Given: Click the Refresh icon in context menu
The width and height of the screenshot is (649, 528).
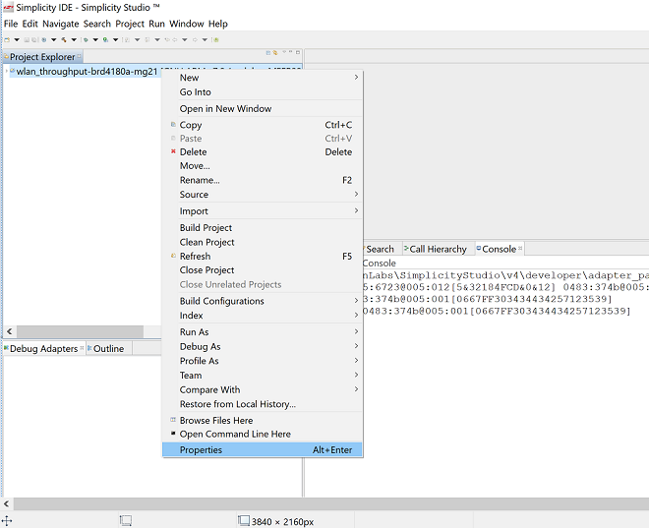Looking at the screenshot, I should click(173, 257).
